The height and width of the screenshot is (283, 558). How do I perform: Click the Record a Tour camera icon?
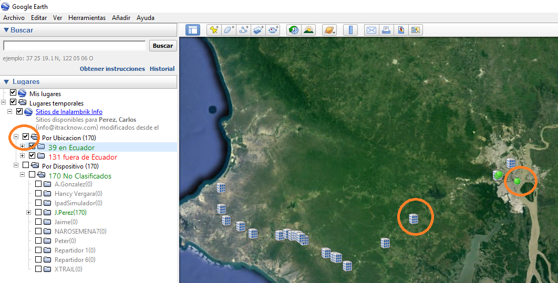(273, 30)
